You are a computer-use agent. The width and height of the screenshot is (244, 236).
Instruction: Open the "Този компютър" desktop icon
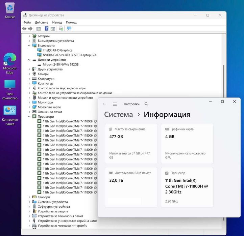[10, 90]
